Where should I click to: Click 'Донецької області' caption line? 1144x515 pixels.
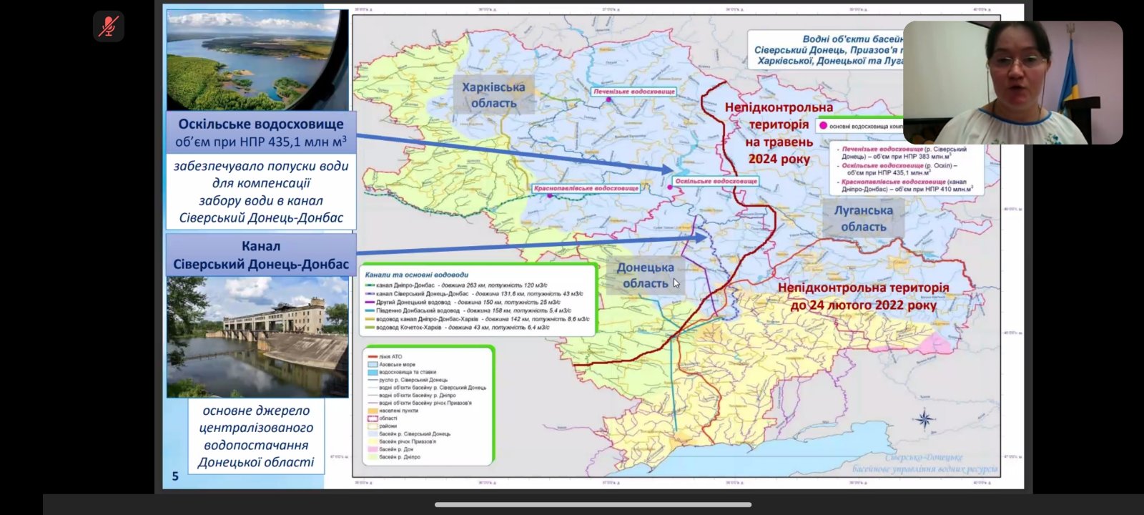(x=256, y=462)
